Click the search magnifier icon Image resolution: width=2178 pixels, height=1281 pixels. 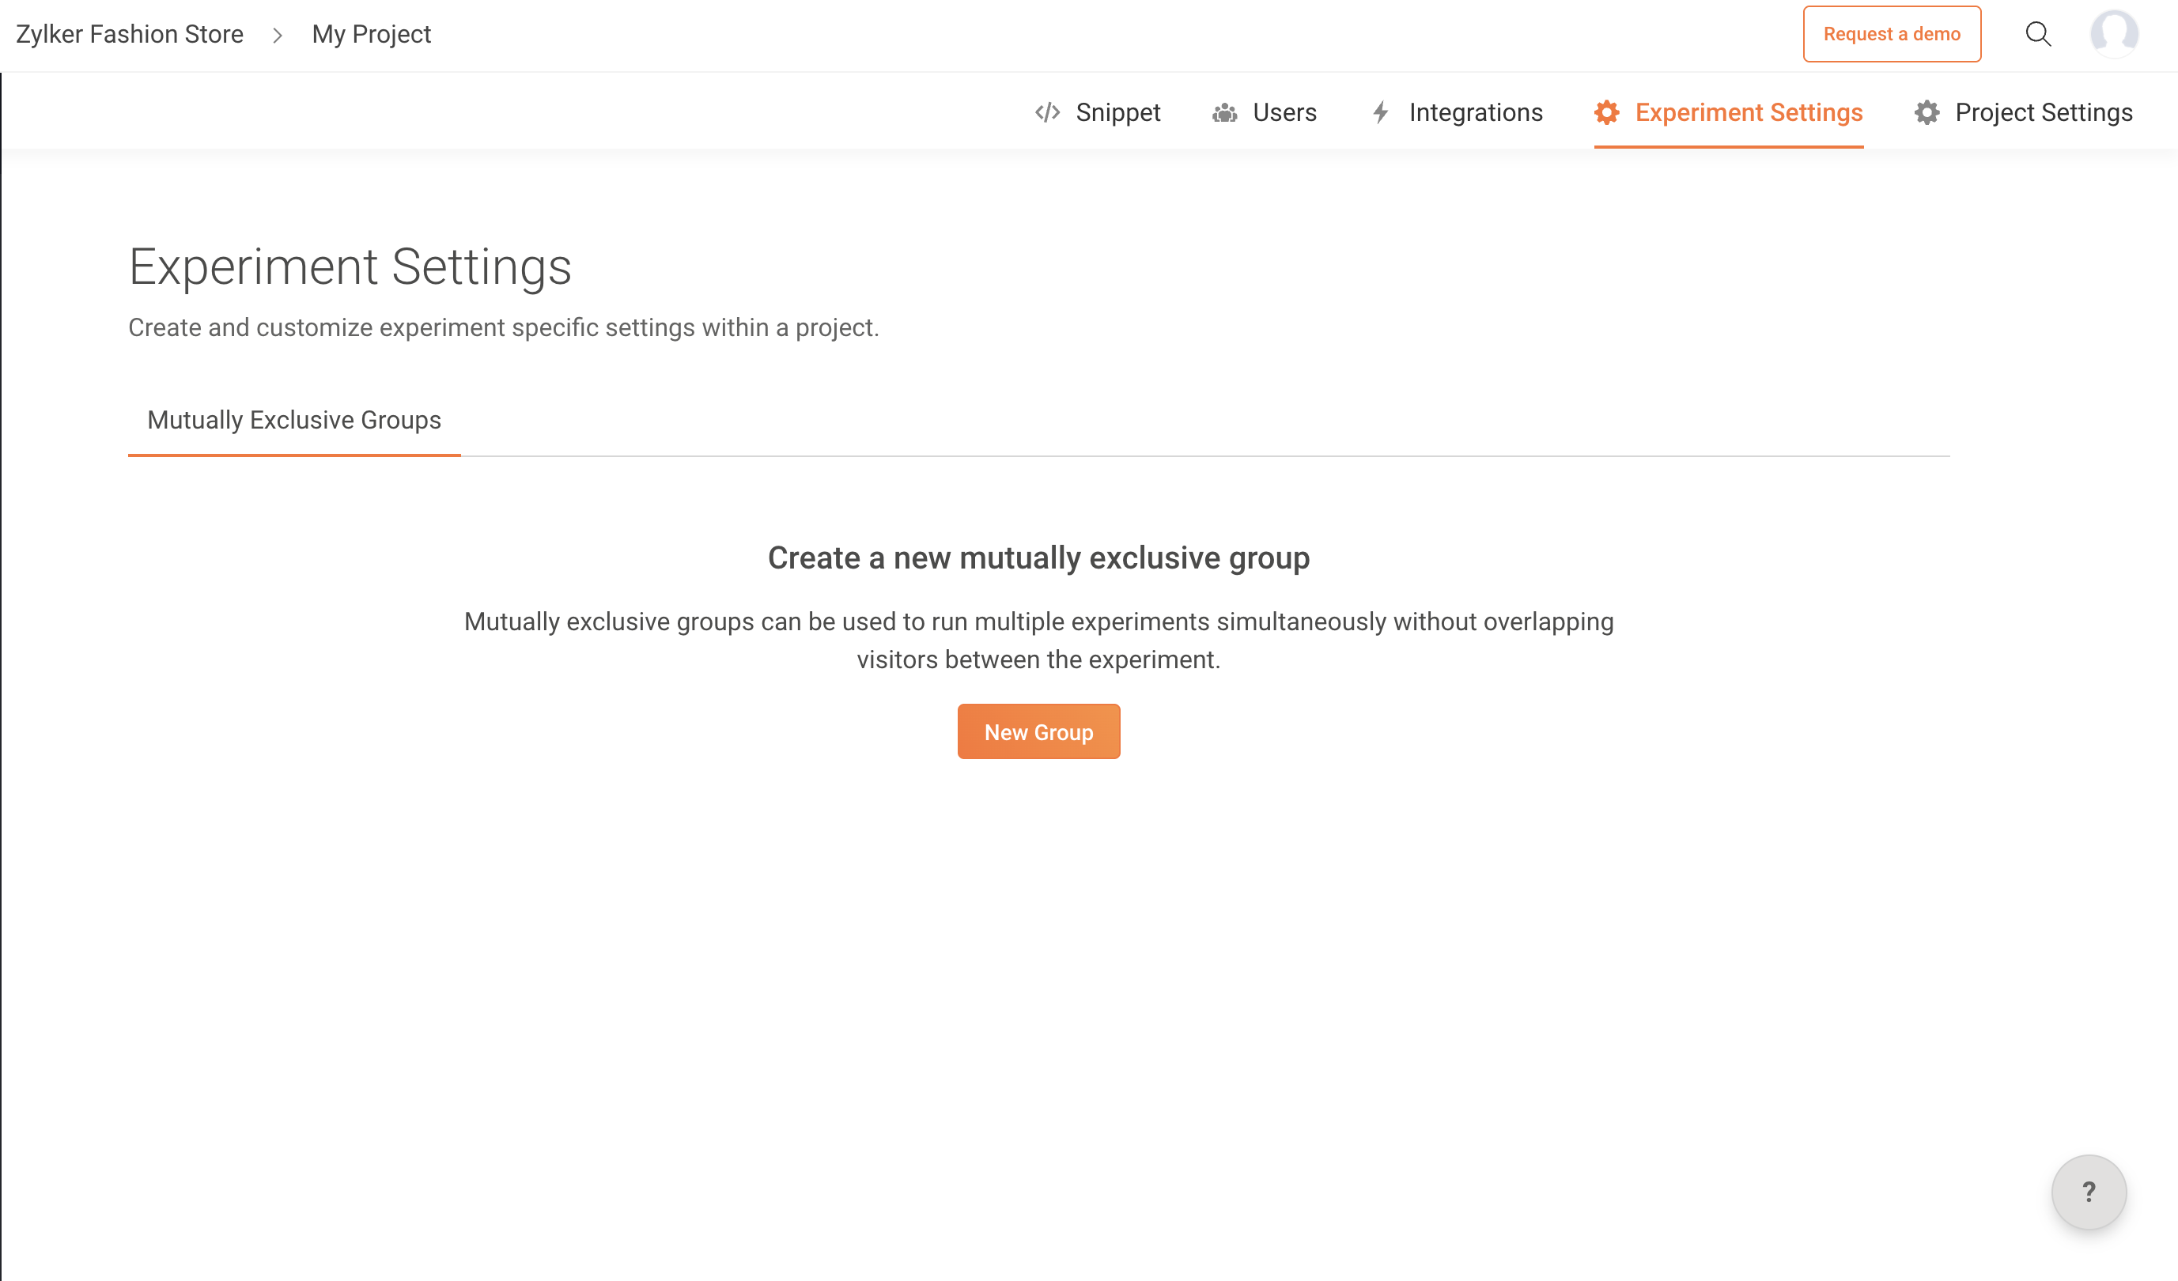click(2038, 34)
